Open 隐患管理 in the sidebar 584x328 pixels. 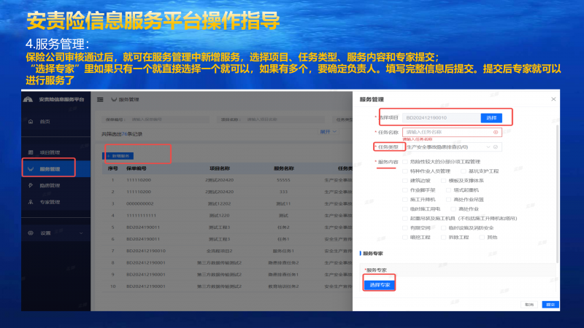click(x=50, y=185)
